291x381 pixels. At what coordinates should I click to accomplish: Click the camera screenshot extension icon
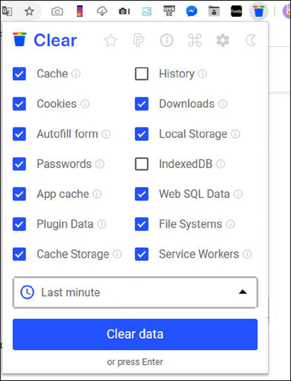pos(57,11)
